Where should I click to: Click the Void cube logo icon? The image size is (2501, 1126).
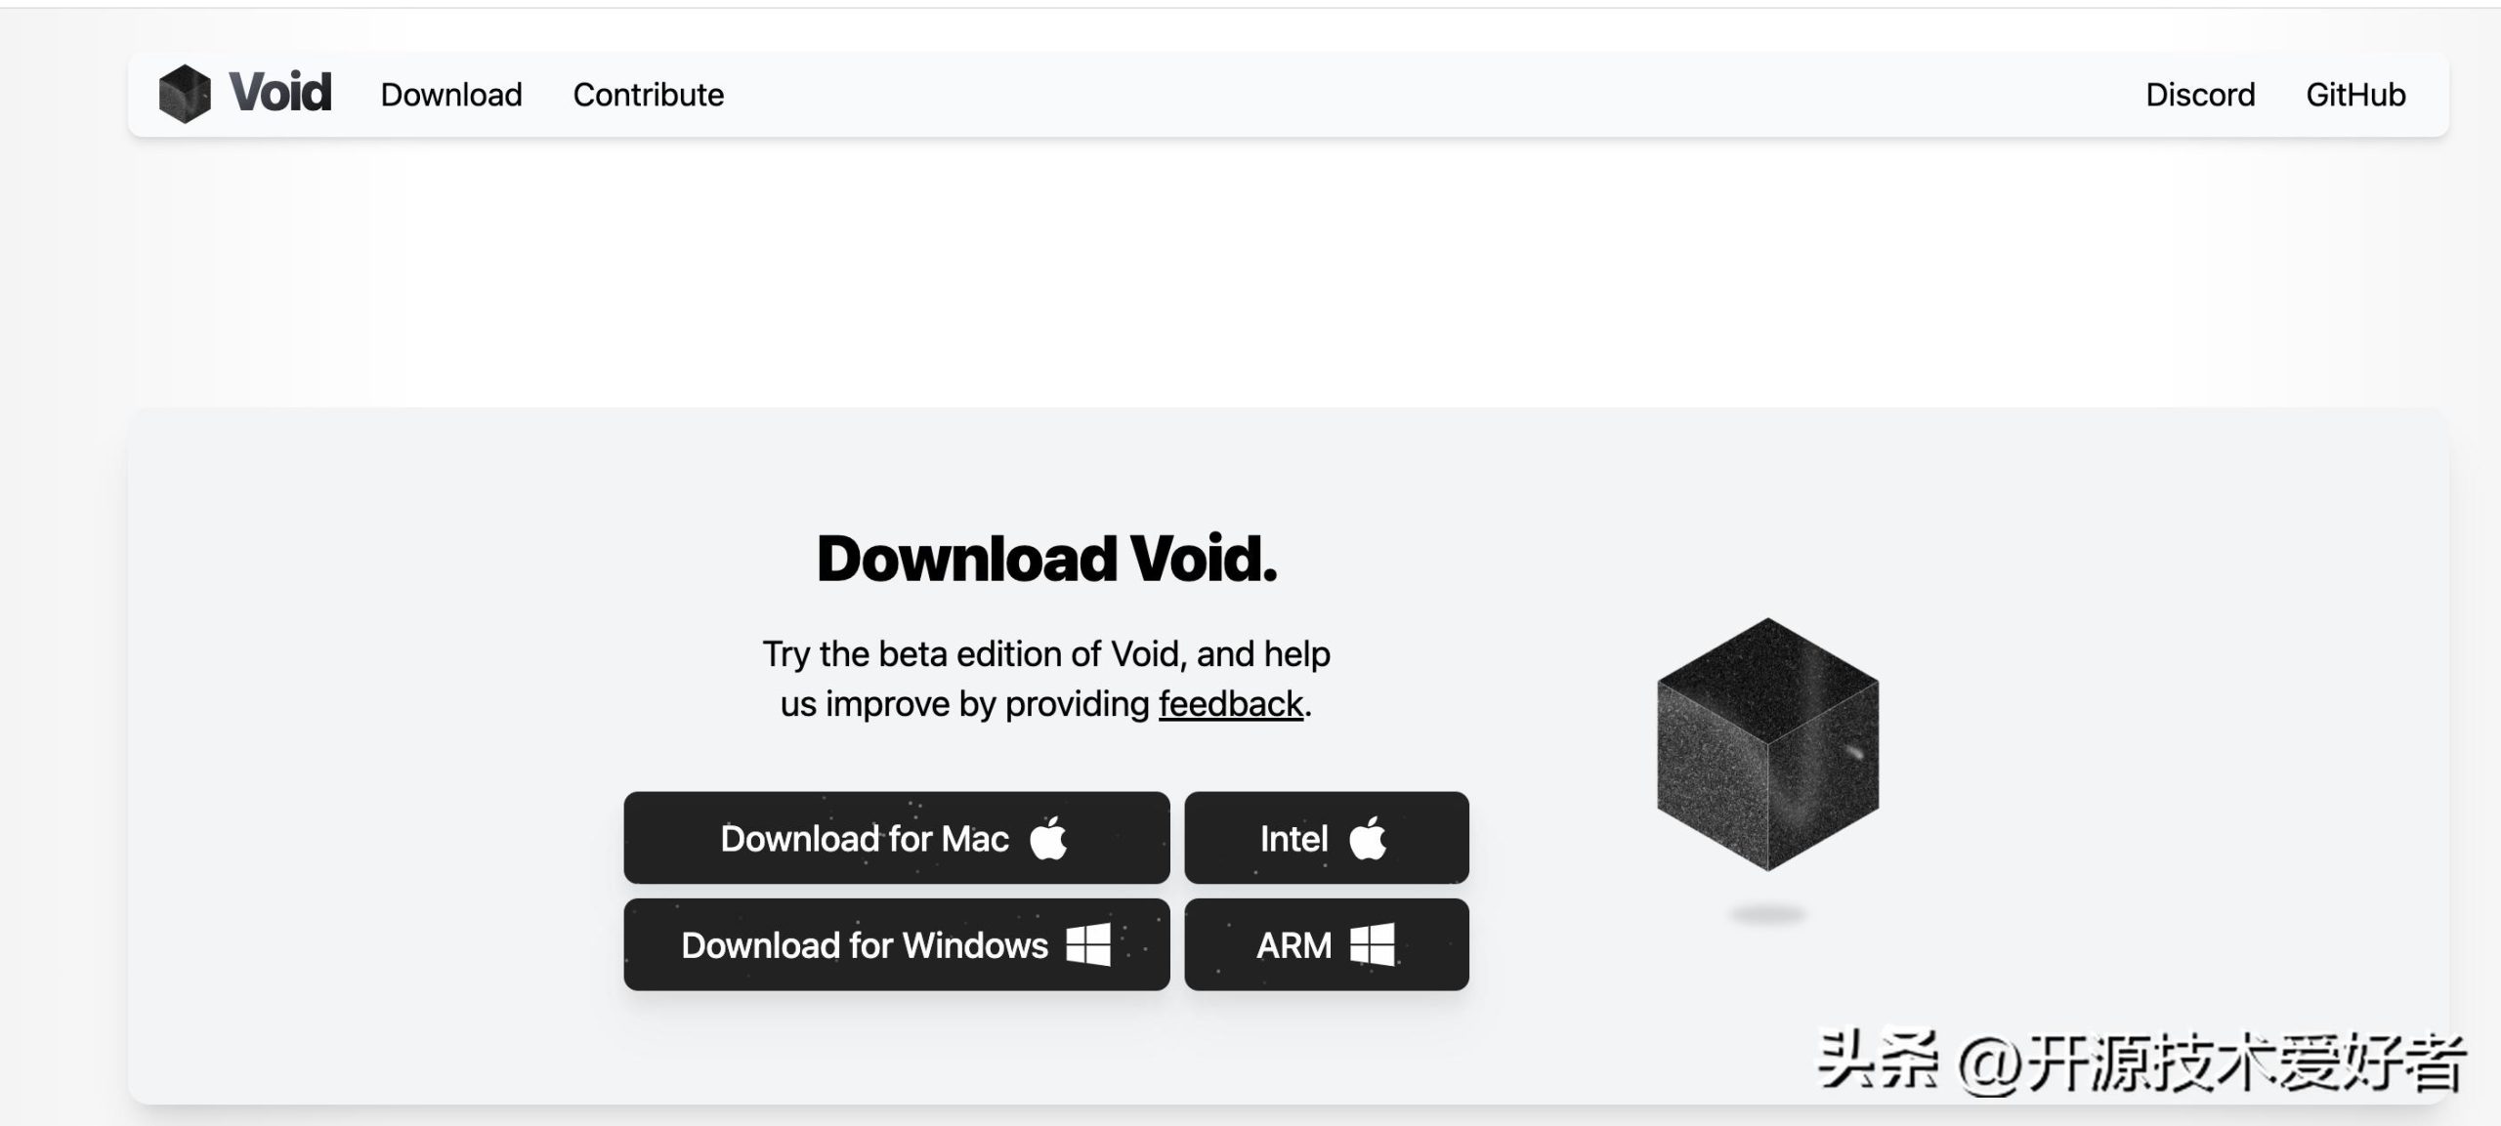(187, 93)
